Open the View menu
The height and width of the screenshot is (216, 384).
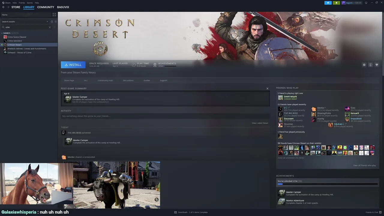(14, 3)
